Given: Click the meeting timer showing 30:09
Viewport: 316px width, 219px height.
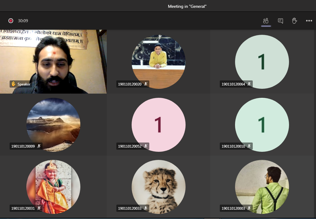Looking at the screenshot, I should (x=23, y=21).
